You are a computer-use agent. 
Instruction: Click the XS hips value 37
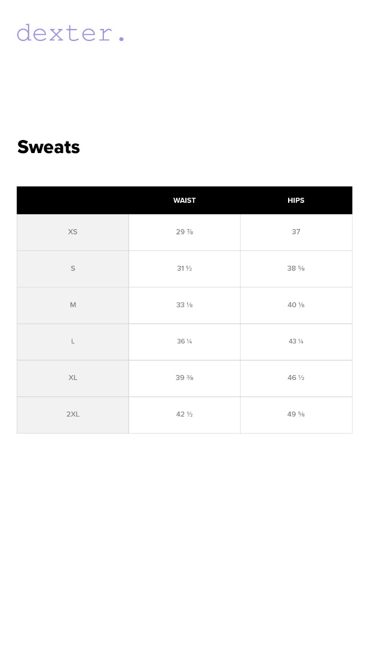(x=296, y=232)
